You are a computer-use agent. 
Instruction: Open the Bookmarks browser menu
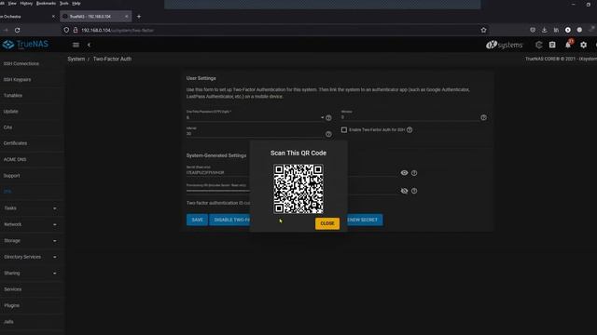tap(46, 3)
